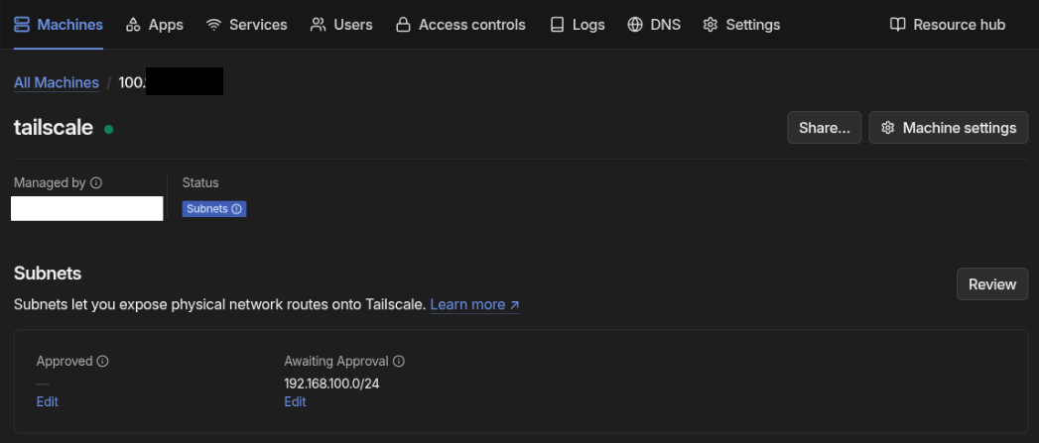Edit the Approved subnet routes
The width and height of the screenshot is (1039, 443).
pyautogui.click(x=48, y=401)
